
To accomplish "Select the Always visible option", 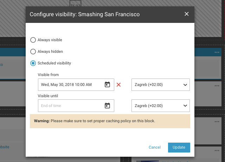I will coord(33,40).
